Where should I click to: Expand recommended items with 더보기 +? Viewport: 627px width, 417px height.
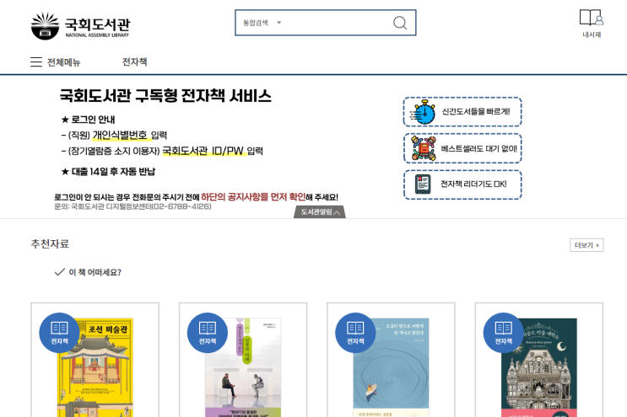(x=586, y=245)
